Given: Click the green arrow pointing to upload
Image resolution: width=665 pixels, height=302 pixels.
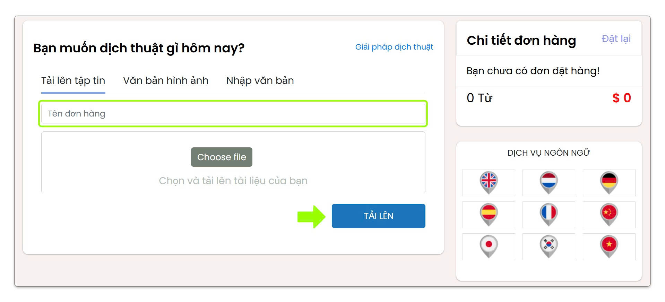Looking at the screenshot, I should [311, 217].
